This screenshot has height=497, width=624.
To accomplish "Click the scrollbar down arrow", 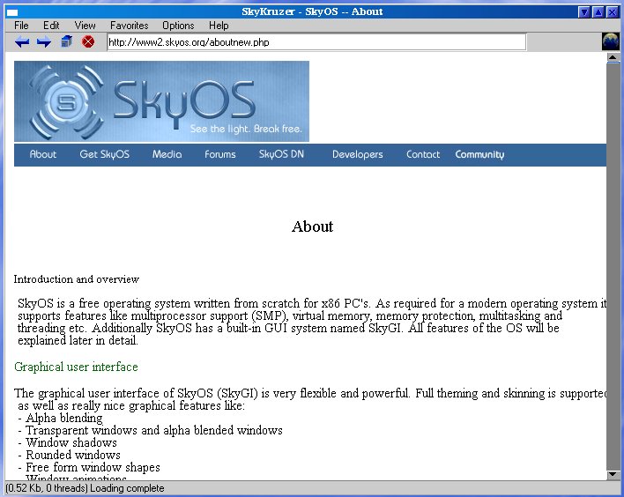I will pos(613,474).
